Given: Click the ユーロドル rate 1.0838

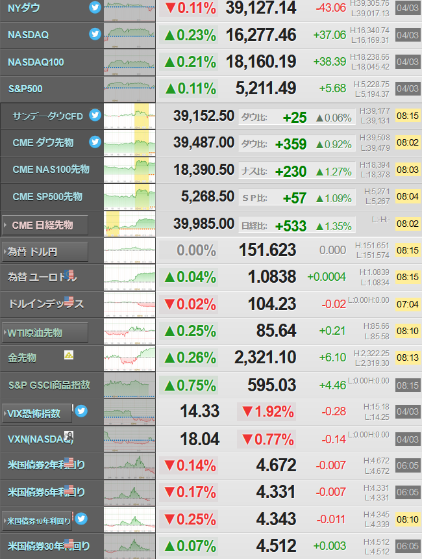Looking at the screenshot, I should (272, 277).
